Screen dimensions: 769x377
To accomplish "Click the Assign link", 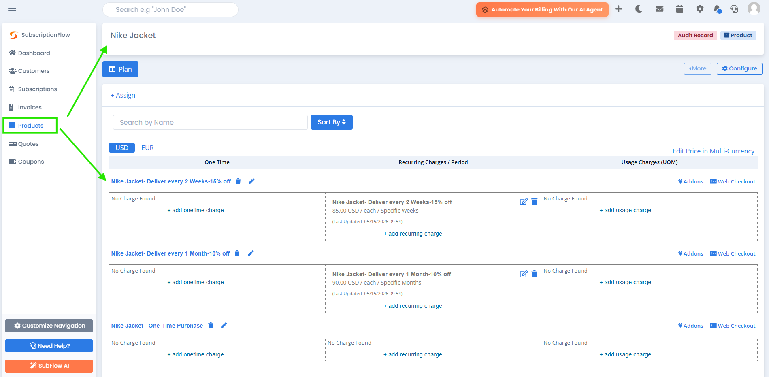I will pos(123,95).
